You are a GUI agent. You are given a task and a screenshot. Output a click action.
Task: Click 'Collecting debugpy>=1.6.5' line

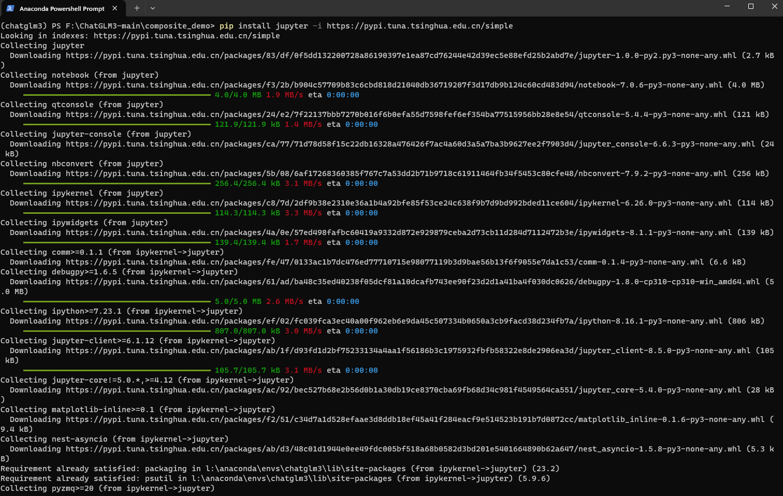(119, 271)
